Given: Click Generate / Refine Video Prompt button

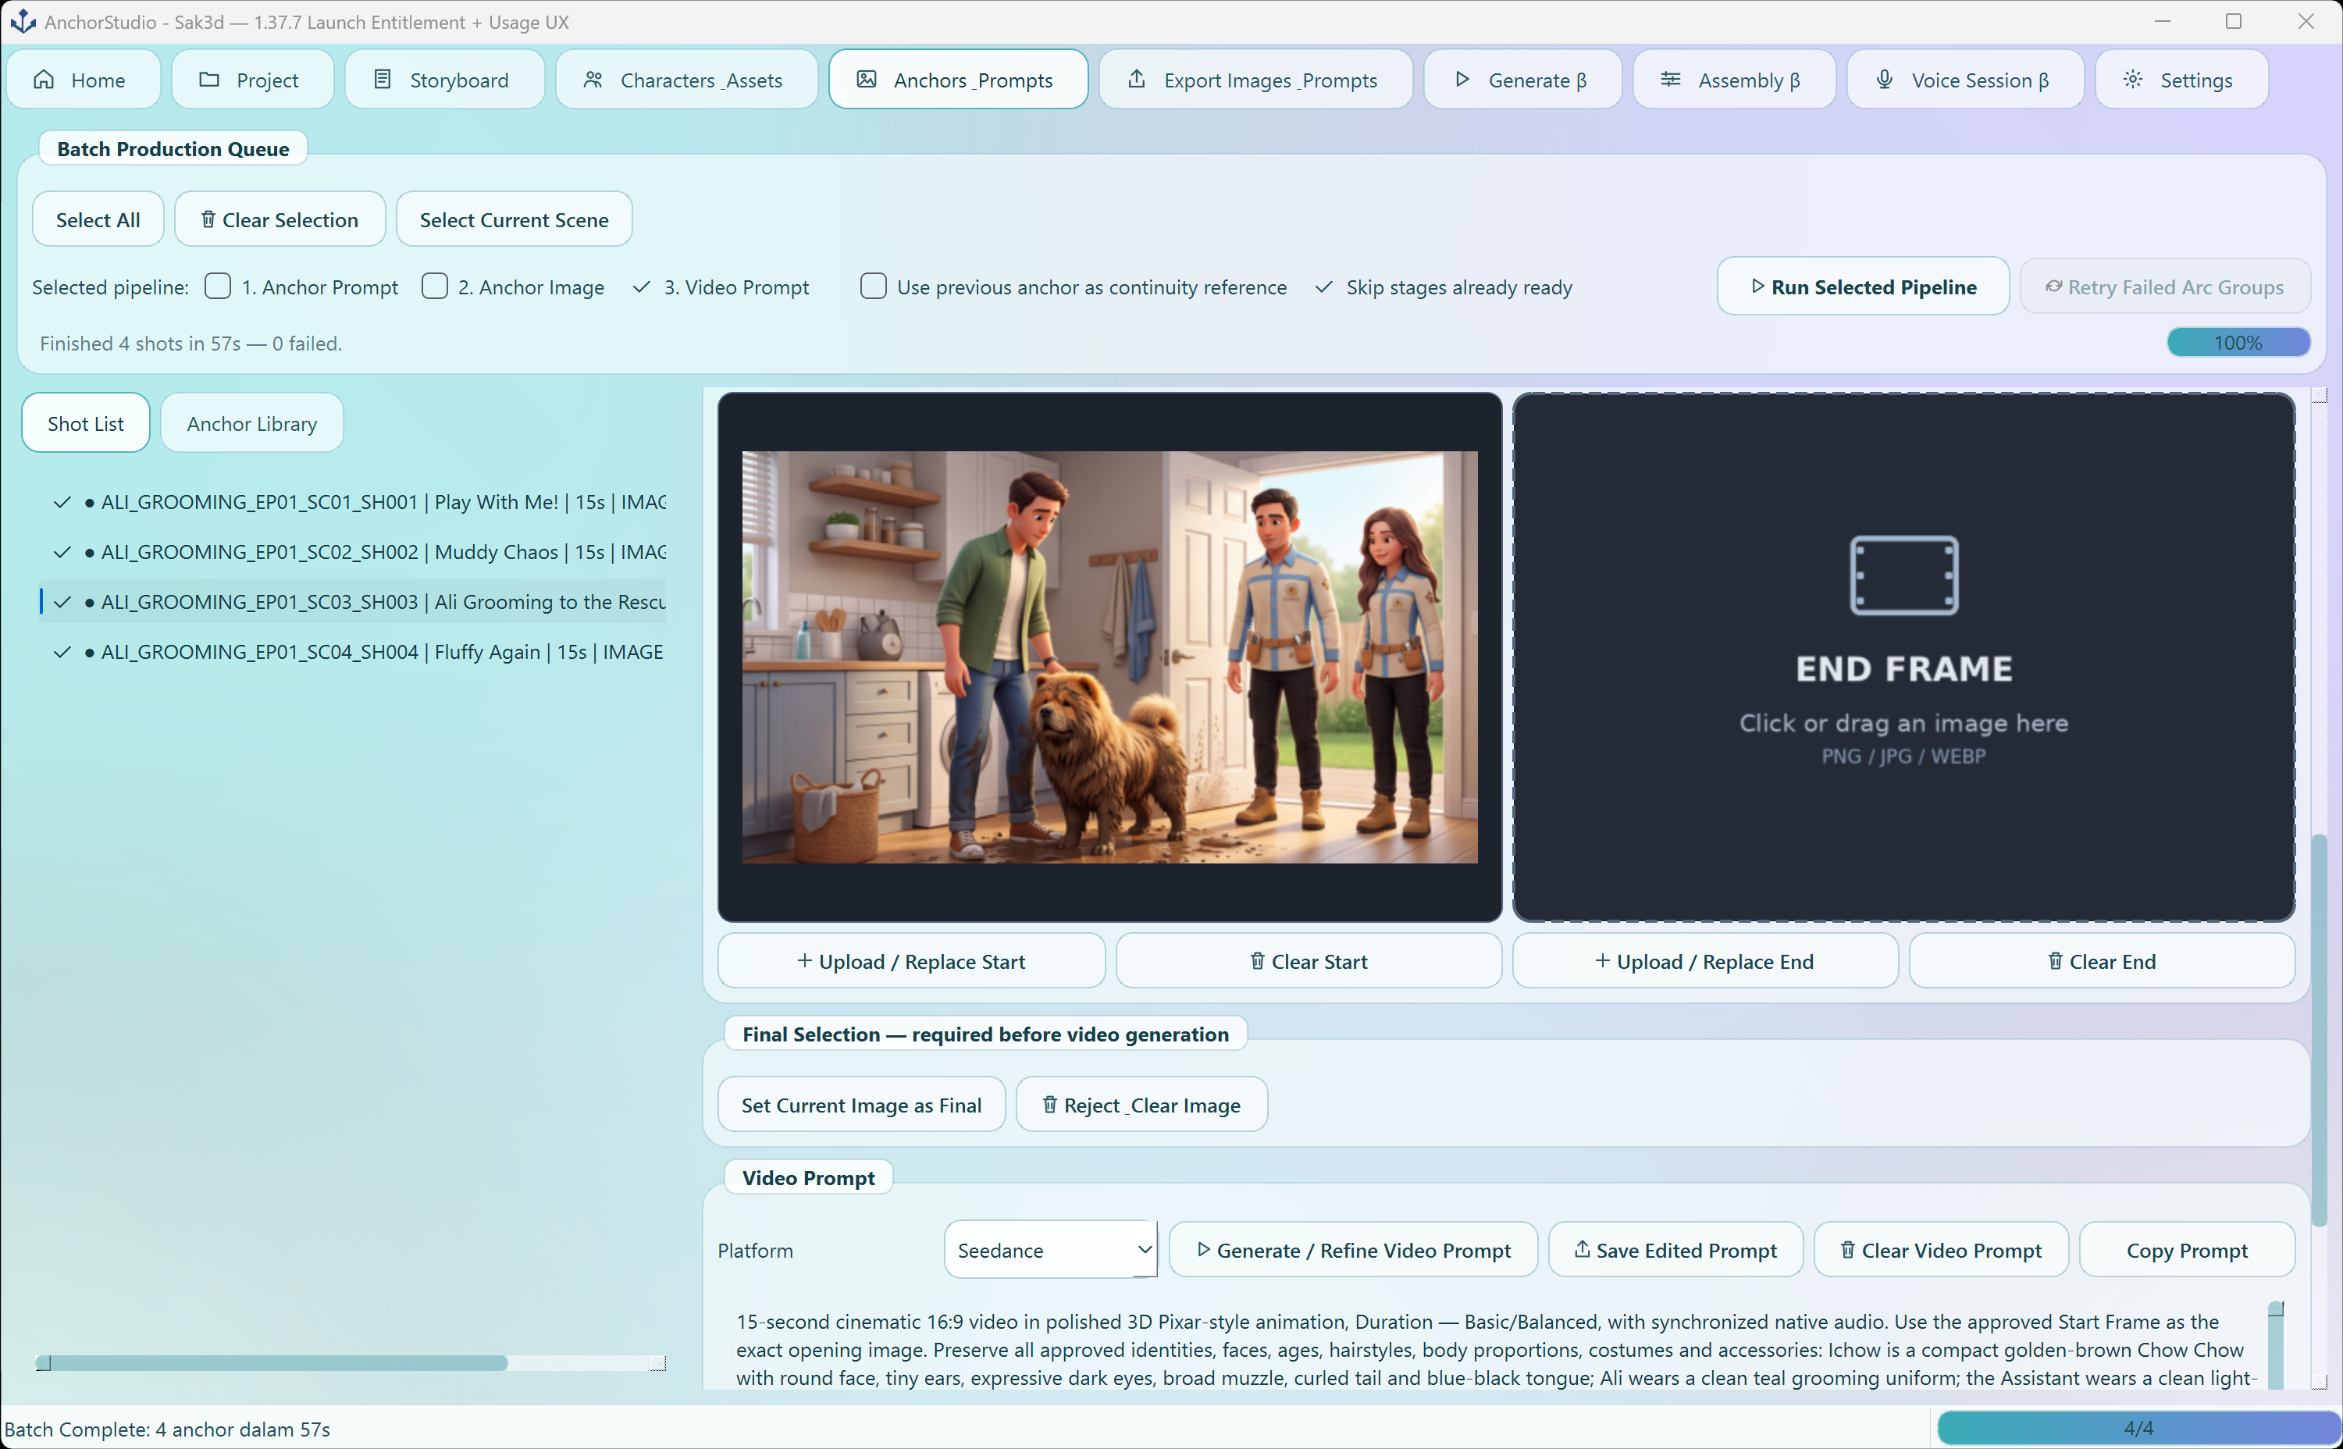Looking at the screenshot, I should point(1353,1250).
